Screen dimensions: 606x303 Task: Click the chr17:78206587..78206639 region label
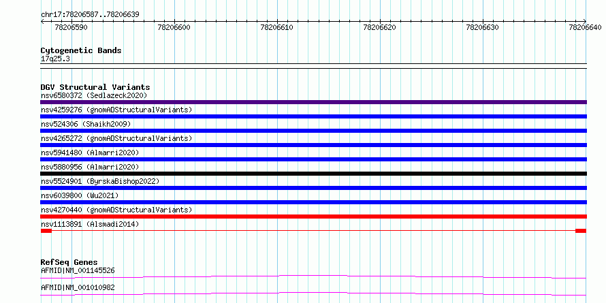pos(90,15)
